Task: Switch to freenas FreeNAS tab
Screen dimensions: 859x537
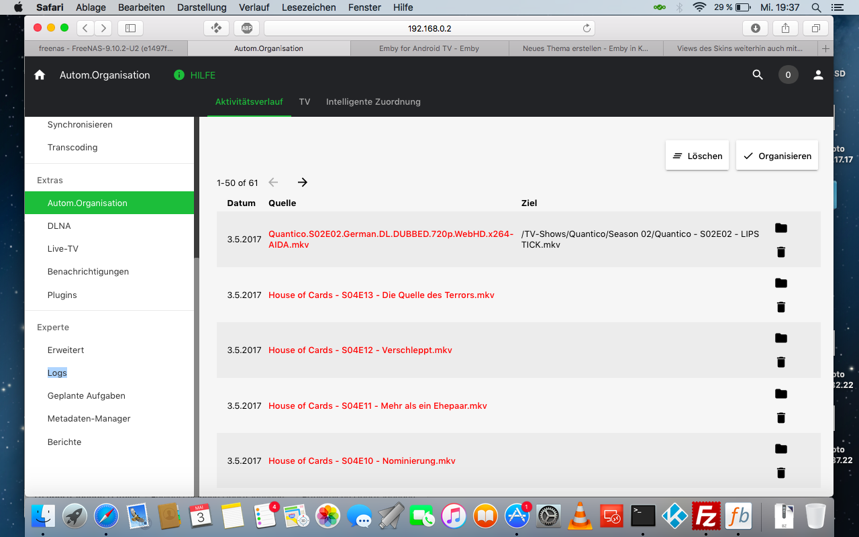Action: 106,48
